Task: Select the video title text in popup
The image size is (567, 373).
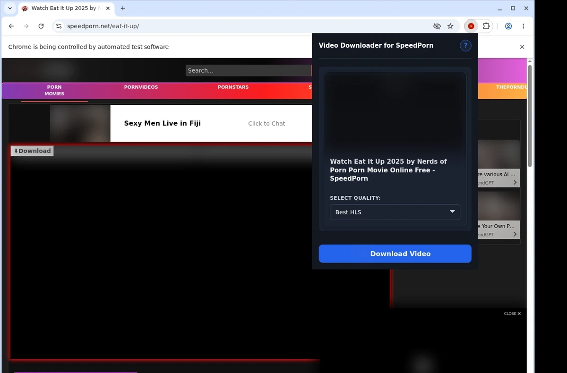Action: tap(389, 170)
